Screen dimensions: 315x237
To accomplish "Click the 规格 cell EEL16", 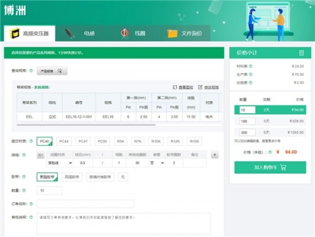I will (108, 117).
